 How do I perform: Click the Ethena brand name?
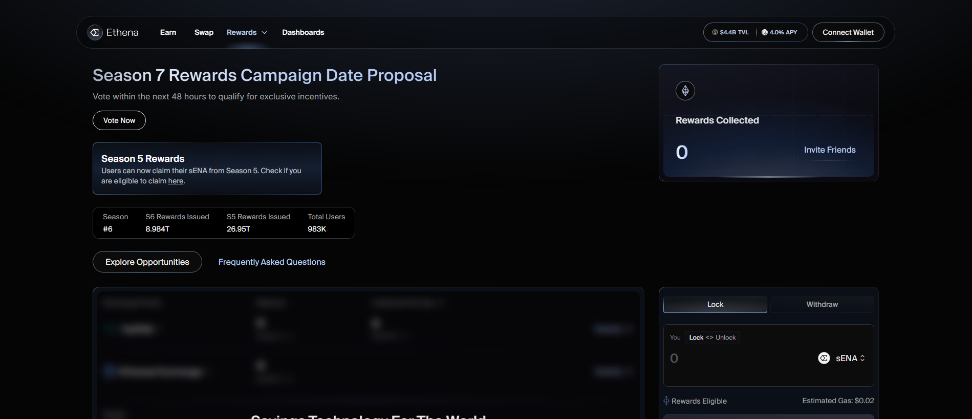pyautogui.click(x=122, y=32)
